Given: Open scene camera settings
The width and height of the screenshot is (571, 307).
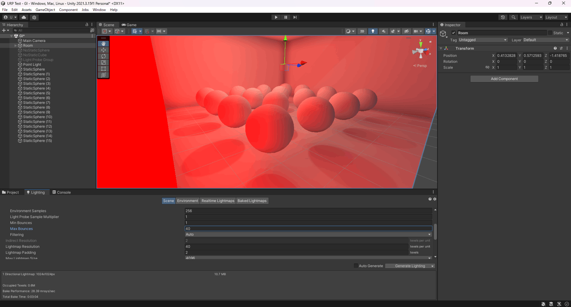Looking at the screenshot, I should (x=418, y=31).
